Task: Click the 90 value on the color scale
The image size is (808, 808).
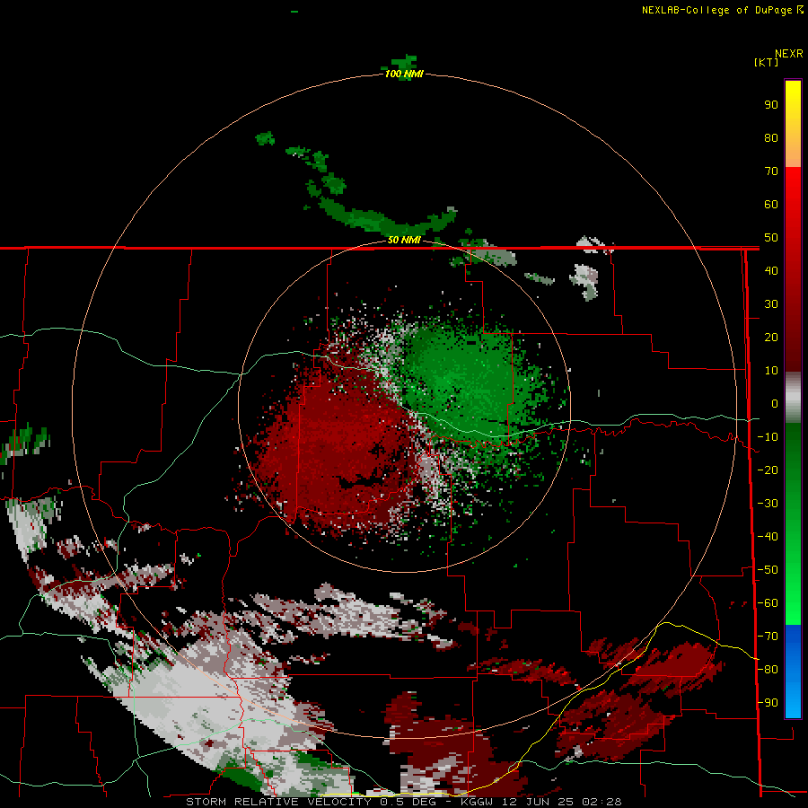Action: 771,105
